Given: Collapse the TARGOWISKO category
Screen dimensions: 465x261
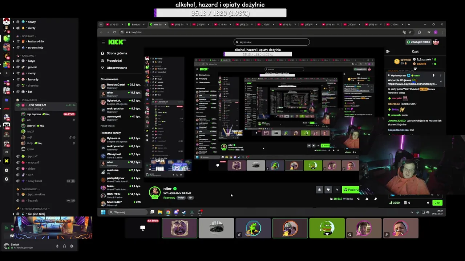Looking at the screenshot, I should coord(29,189).
